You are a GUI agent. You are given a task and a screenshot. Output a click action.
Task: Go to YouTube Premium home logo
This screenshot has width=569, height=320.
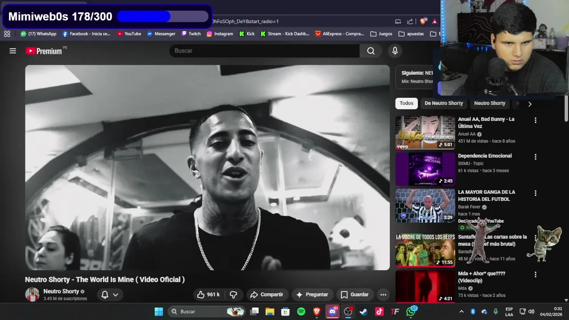point(44,51)
